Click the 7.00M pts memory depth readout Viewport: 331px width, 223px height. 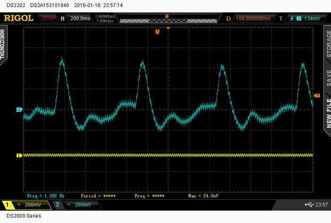pyautogui.click(x=105, y=21)
